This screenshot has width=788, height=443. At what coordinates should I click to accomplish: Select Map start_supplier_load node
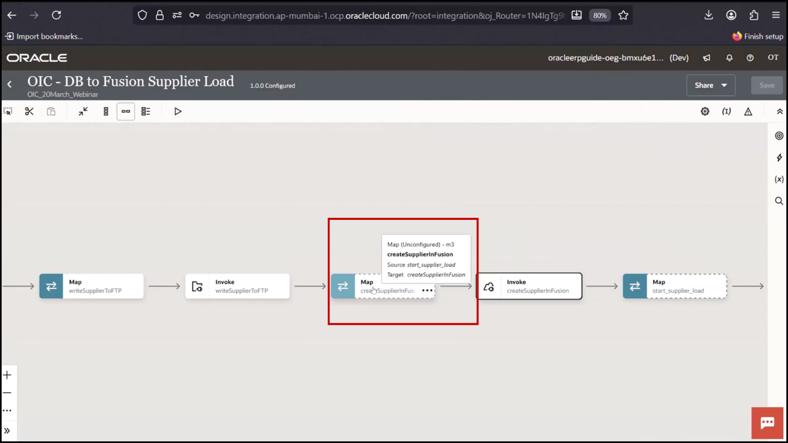(675, 286)
